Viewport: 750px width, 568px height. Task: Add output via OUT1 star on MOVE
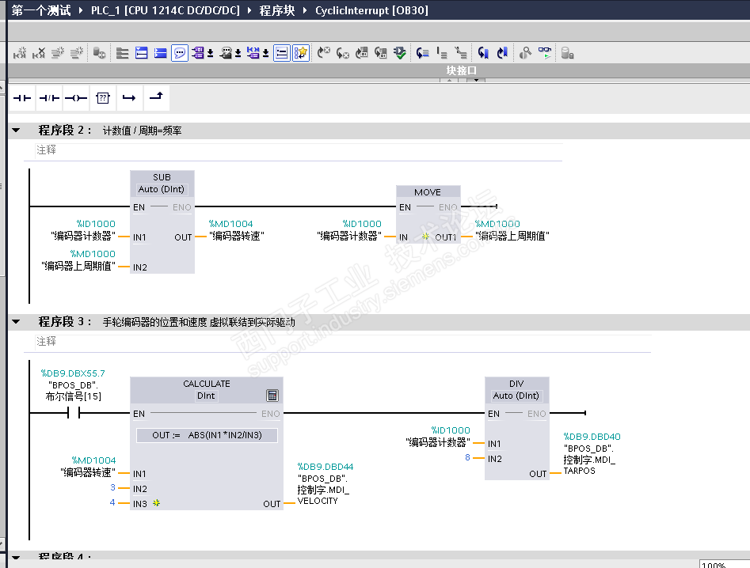pos(425,237)
